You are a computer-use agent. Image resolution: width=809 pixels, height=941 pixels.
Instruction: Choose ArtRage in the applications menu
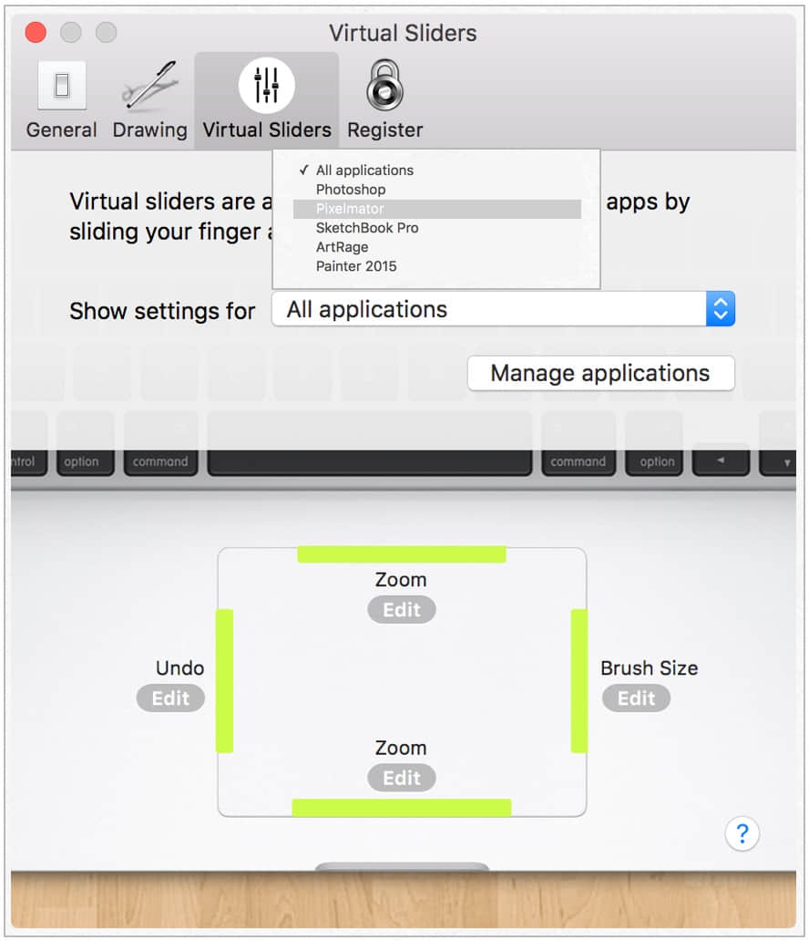(x=342, y=247)
